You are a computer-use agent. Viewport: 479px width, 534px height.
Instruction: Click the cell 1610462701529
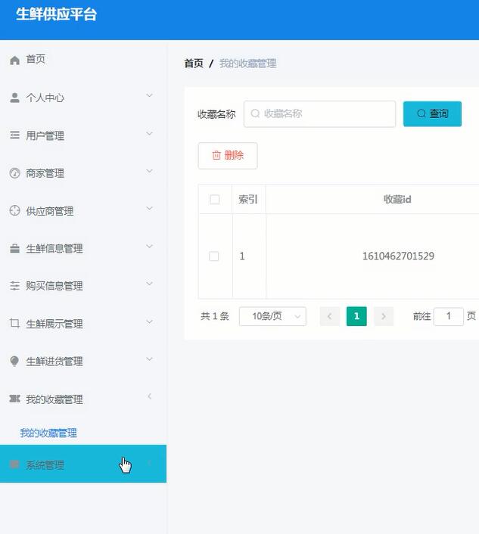point(398,256)
